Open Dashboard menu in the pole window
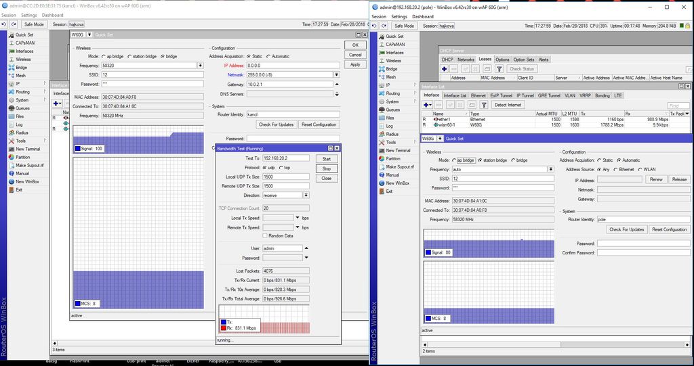The image size is (694, 366). click(x=423, y=16)
